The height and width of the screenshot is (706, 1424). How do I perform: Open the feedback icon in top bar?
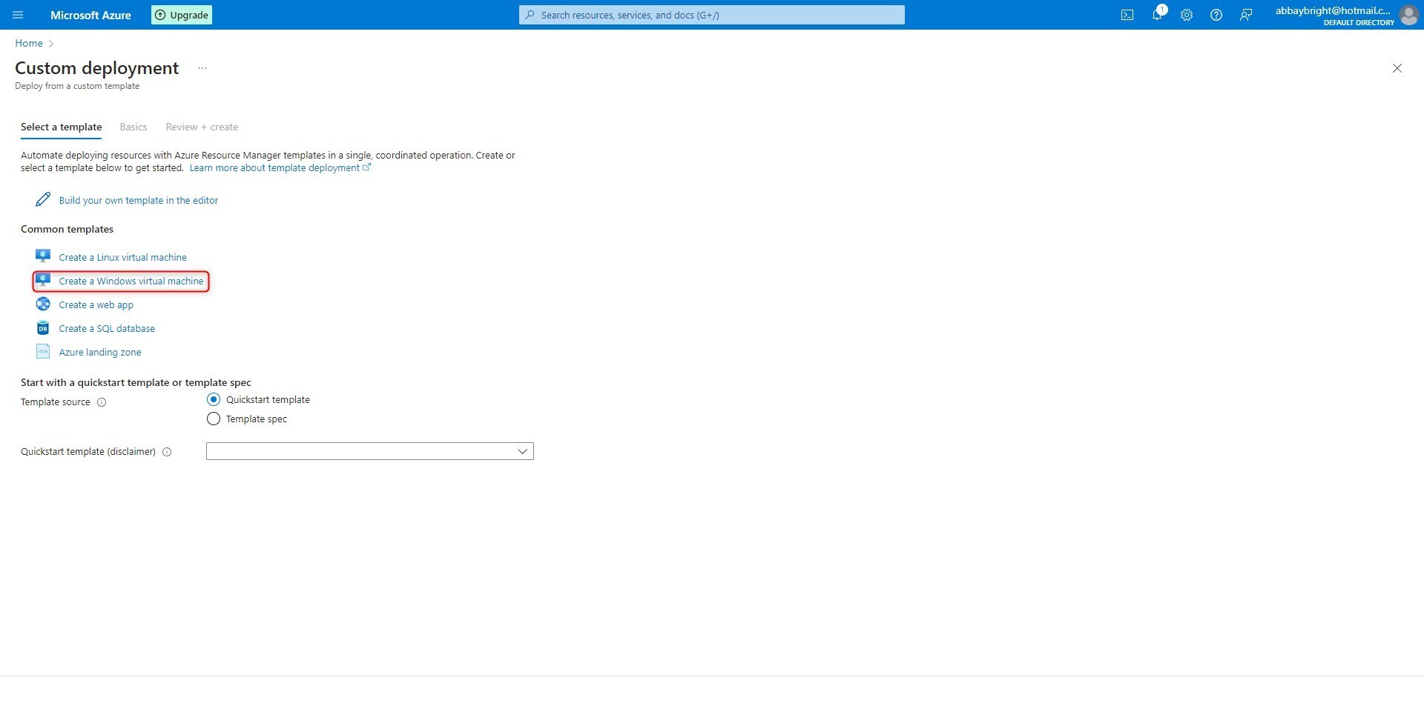[x=1246, y=15]
